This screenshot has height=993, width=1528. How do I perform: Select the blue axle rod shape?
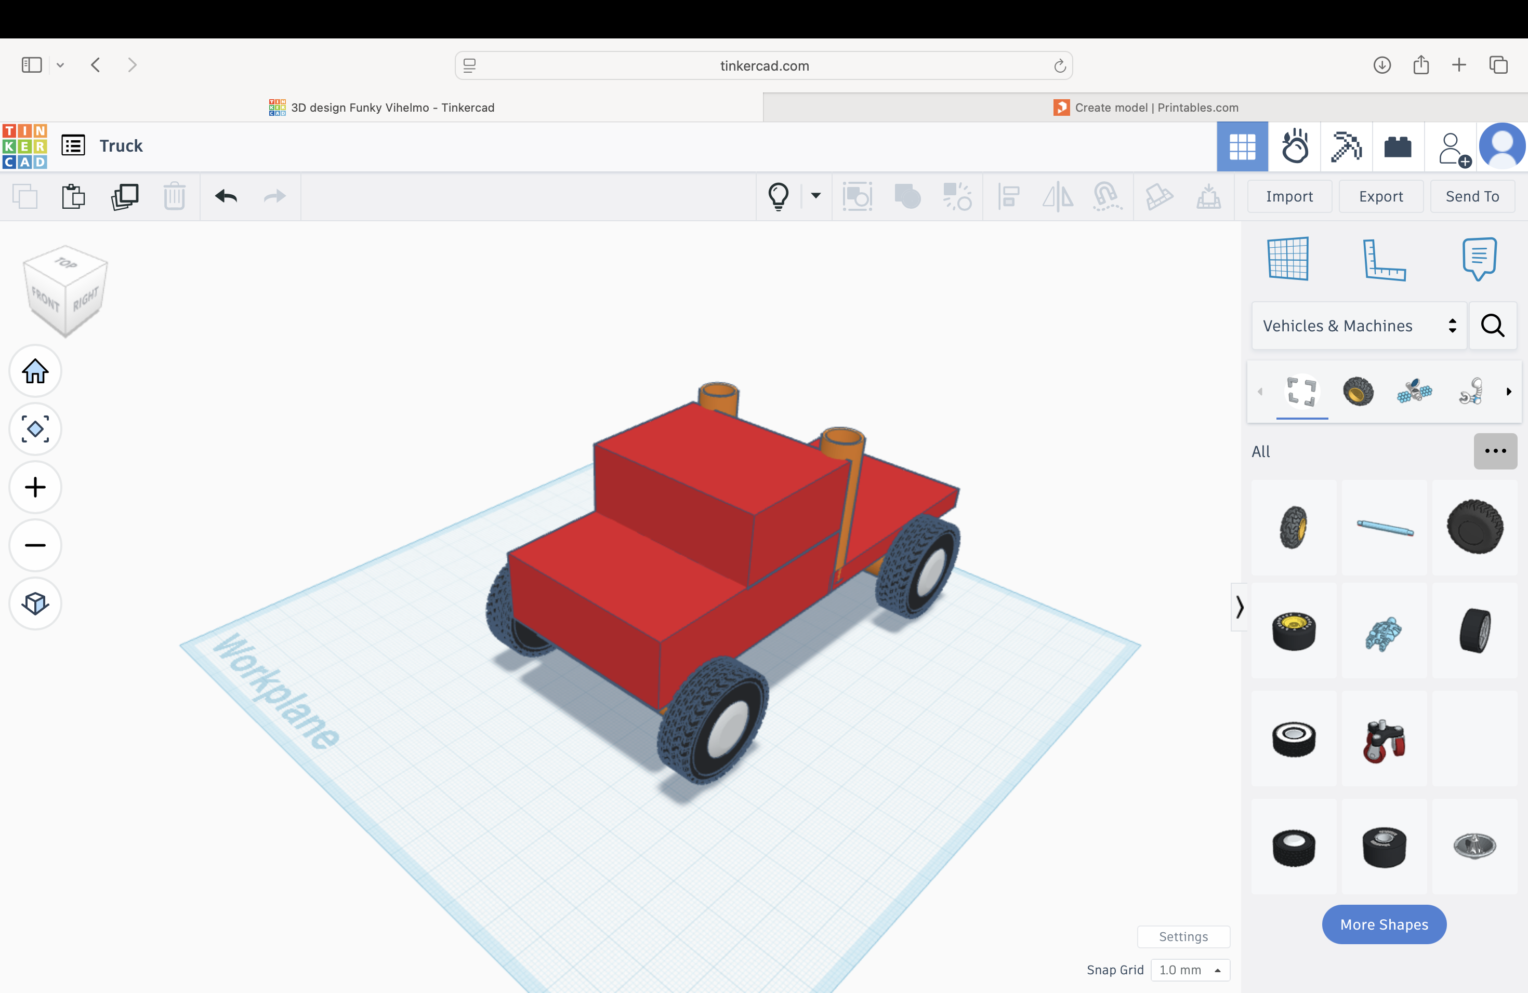tap(1384, 527)
